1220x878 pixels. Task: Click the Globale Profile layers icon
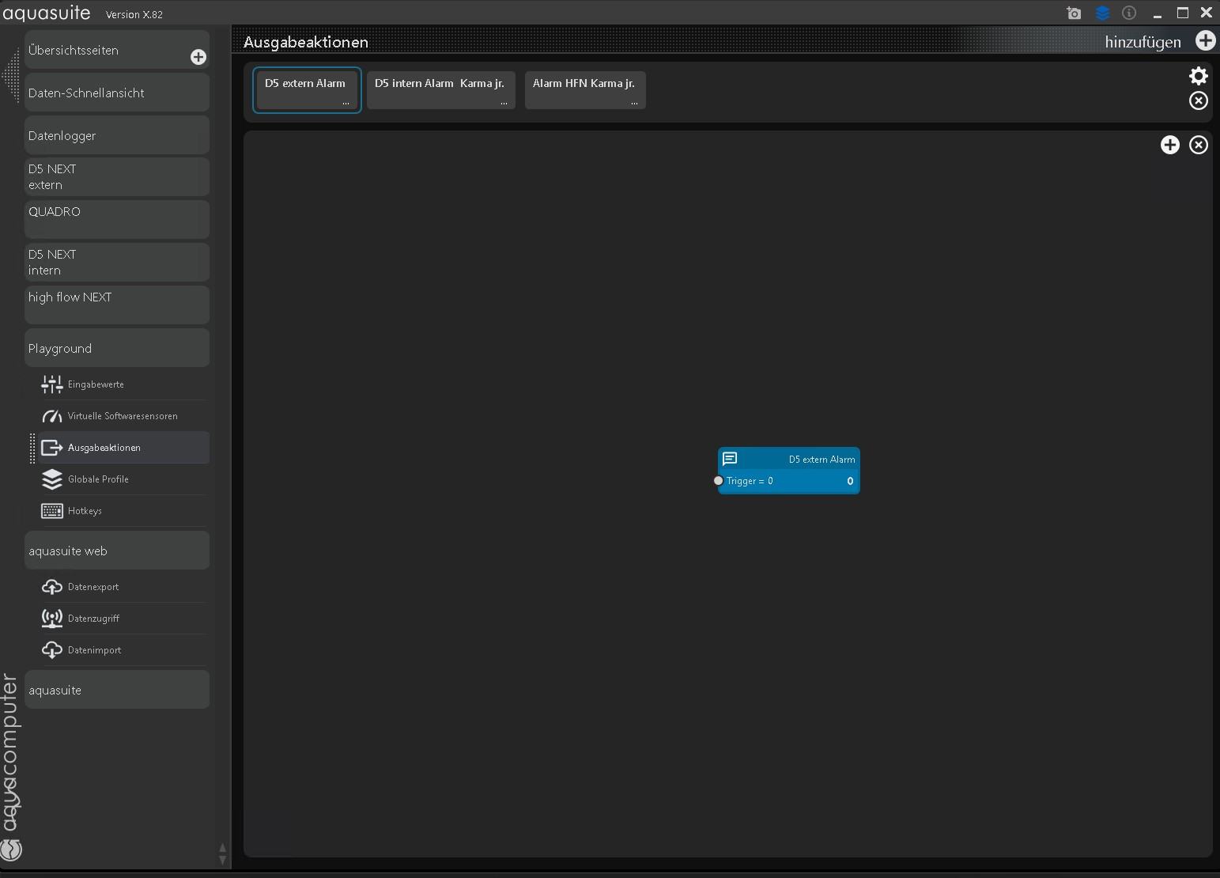click(x=52, y=479)
